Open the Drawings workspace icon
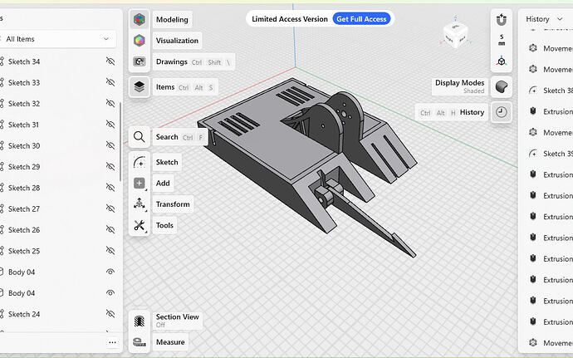Screen dimensions: 573x358 click(140, 62)
